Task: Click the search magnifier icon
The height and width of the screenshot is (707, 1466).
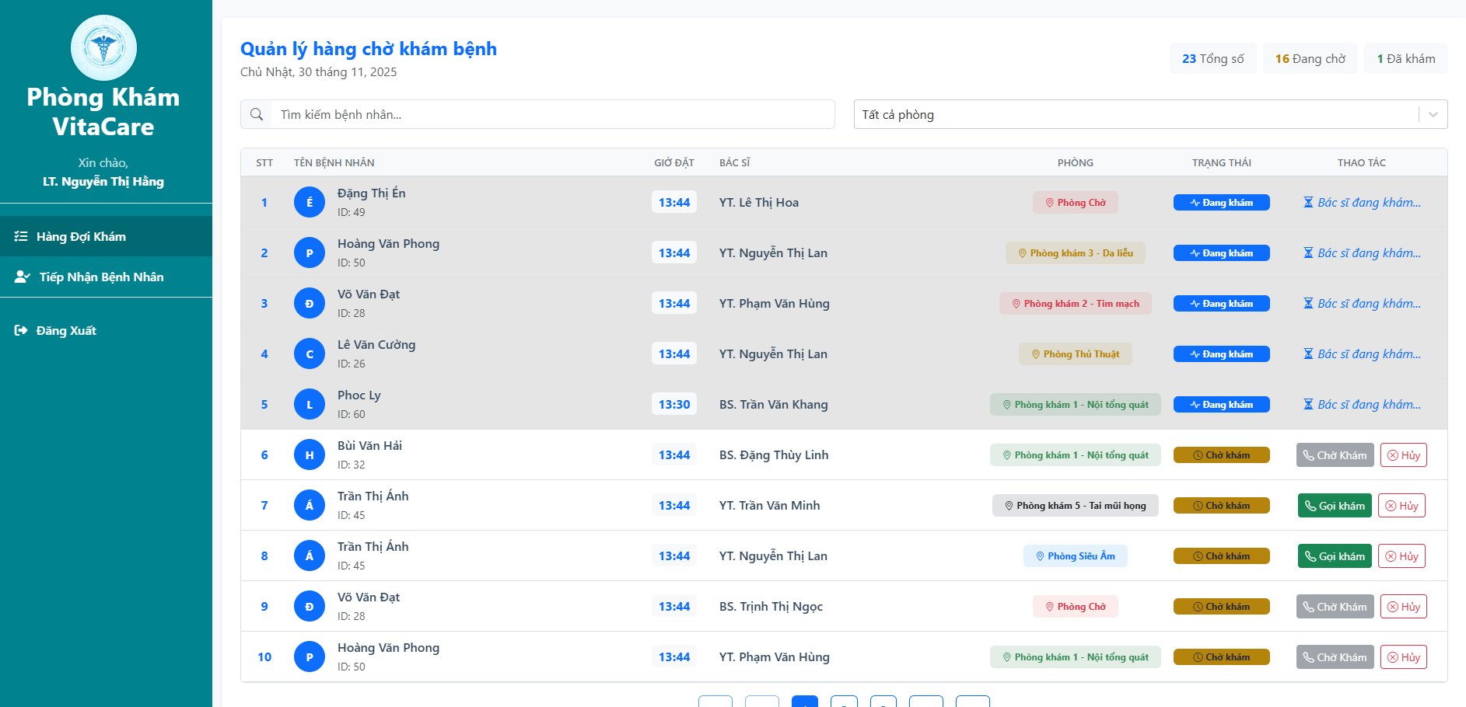Action: (257, 114)
